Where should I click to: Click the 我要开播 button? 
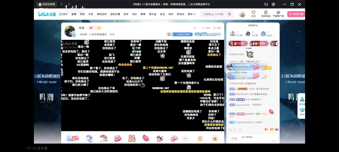[x=296, y=14]
